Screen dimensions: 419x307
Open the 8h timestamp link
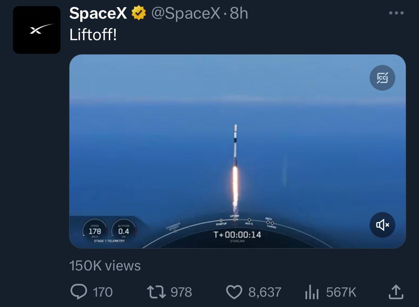click(x=239, y=13)
